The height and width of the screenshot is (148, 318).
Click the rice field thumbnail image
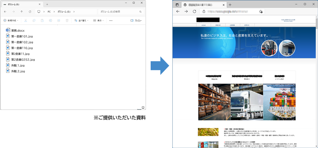208,132
